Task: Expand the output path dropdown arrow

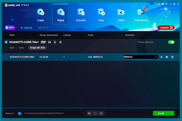Action: tap(84, 113)
